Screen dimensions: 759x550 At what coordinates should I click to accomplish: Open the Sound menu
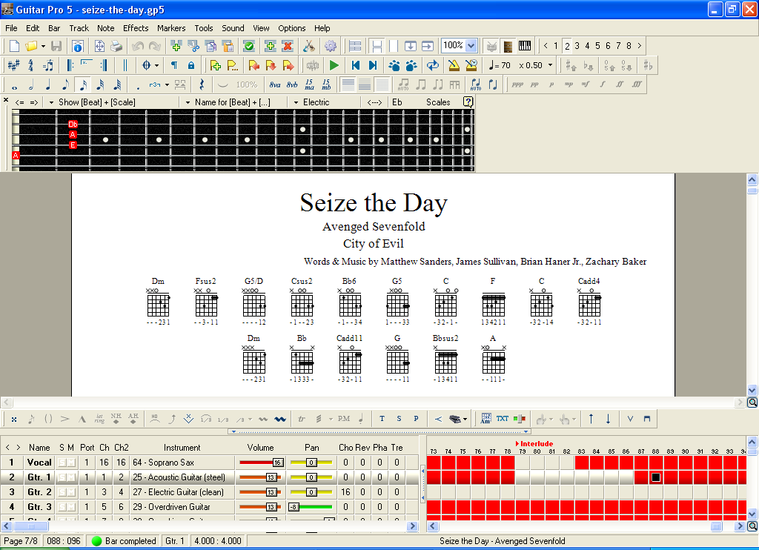pos(233,28)
